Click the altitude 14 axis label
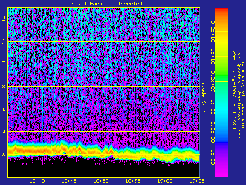The image size is (246, 185). 4,19
